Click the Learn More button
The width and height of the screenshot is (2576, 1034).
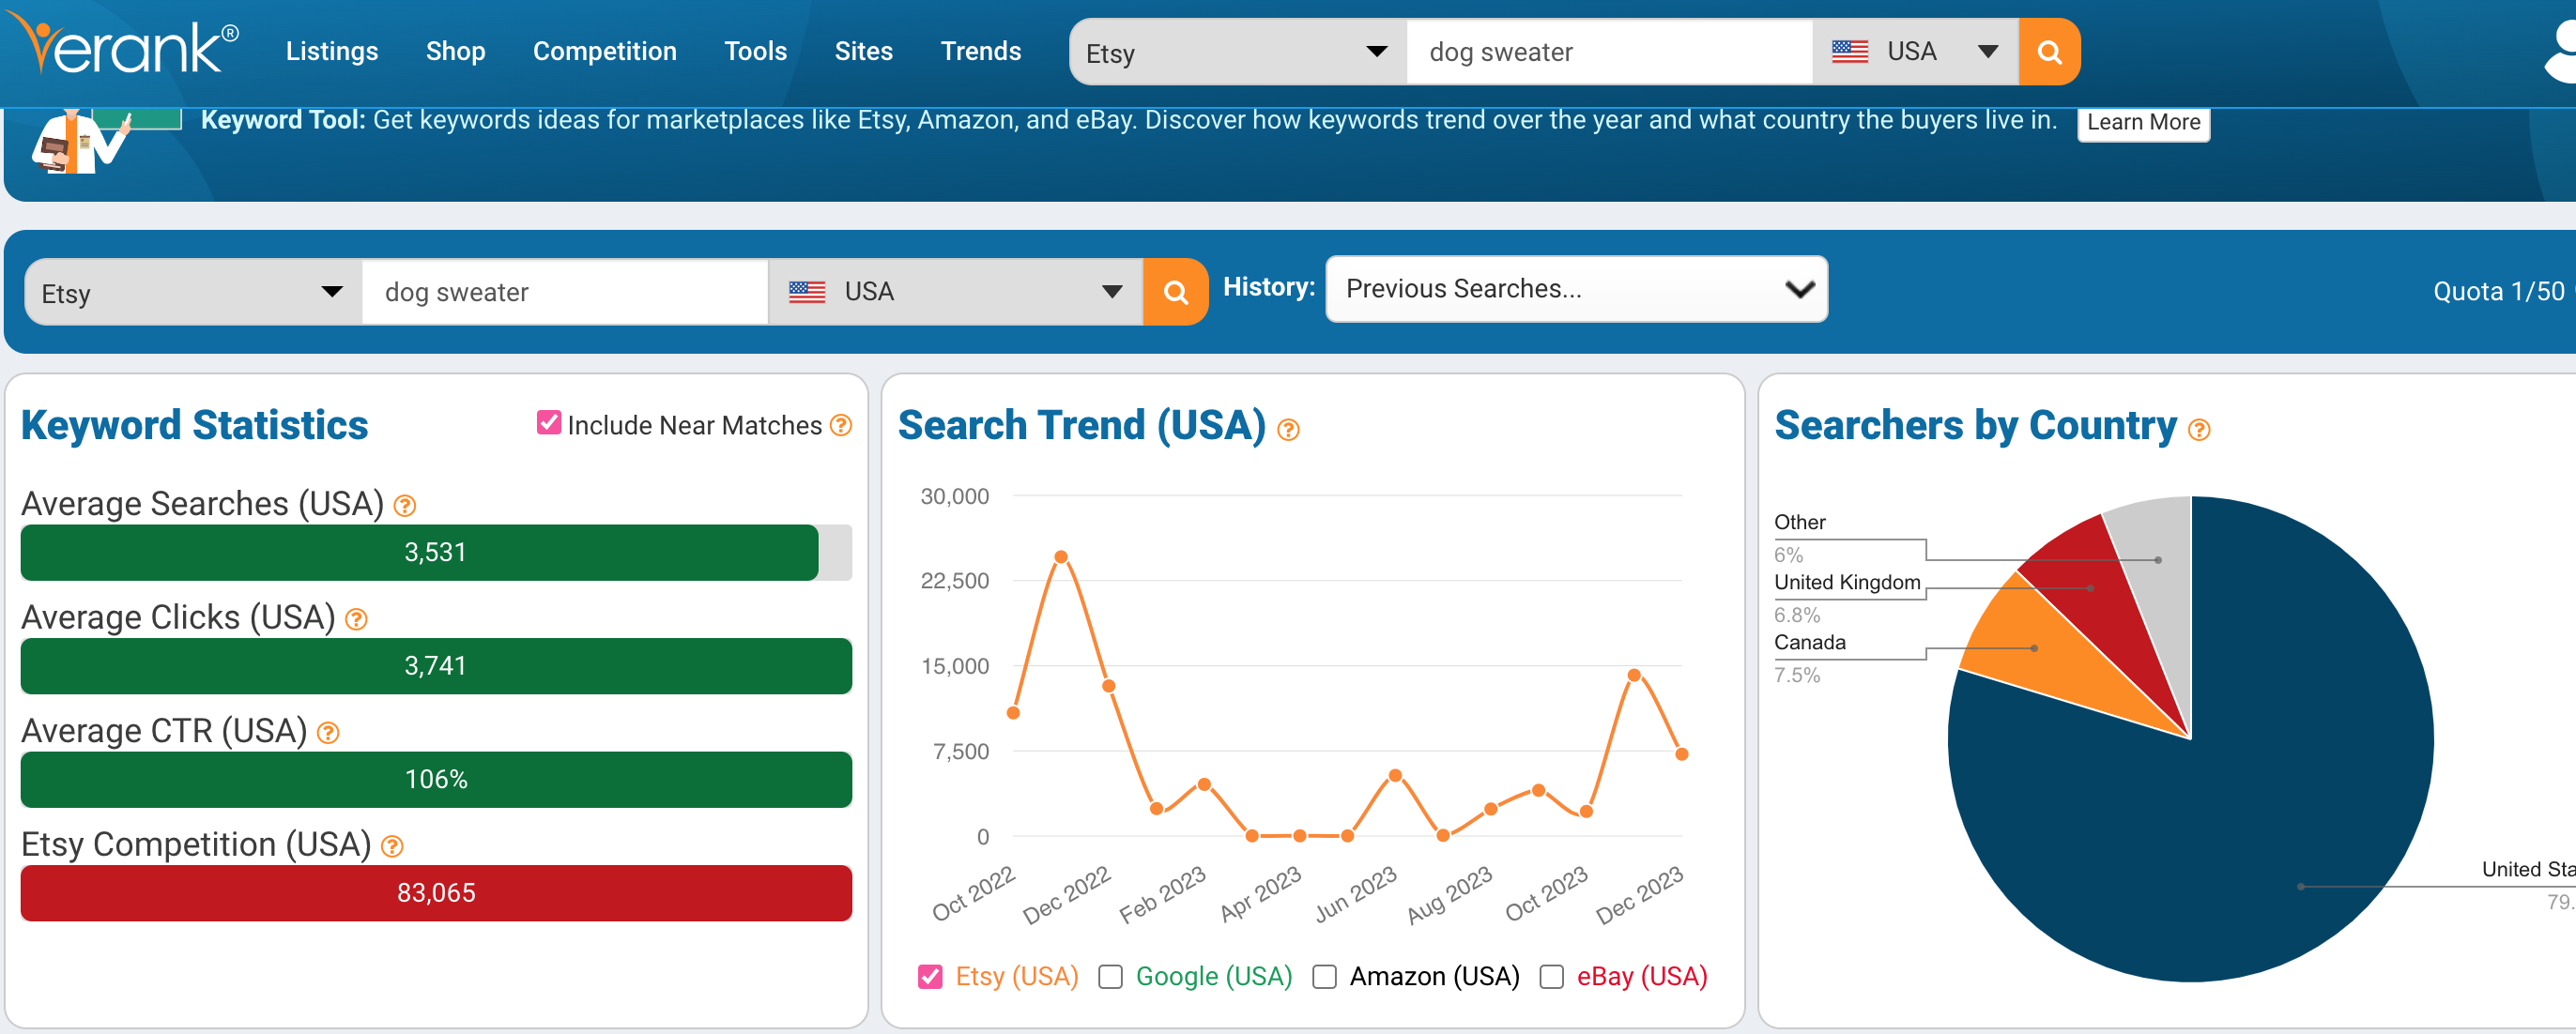(x=2143, y=122)
